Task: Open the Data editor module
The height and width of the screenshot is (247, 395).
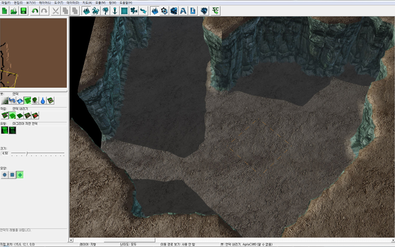Action: [x=174, y=11]
